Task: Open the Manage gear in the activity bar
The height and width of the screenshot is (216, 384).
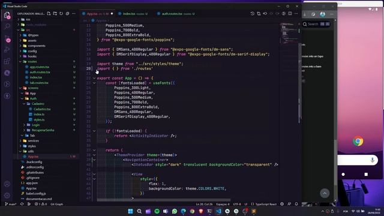Action: [7, 196]
